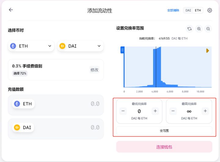Viewport: 220px width, 162px height.
Task: Zoom out on the price chart
Action: [x=208, y=29]
